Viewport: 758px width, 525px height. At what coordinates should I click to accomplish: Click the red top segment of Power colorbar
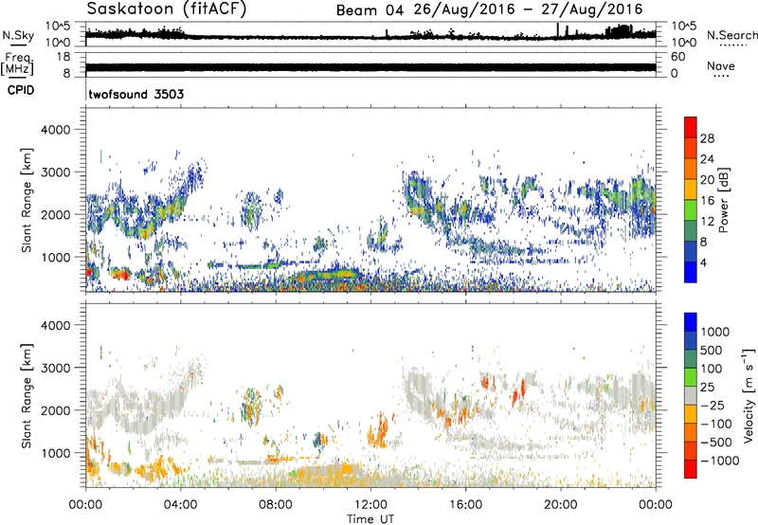click(x=691, y=128)
